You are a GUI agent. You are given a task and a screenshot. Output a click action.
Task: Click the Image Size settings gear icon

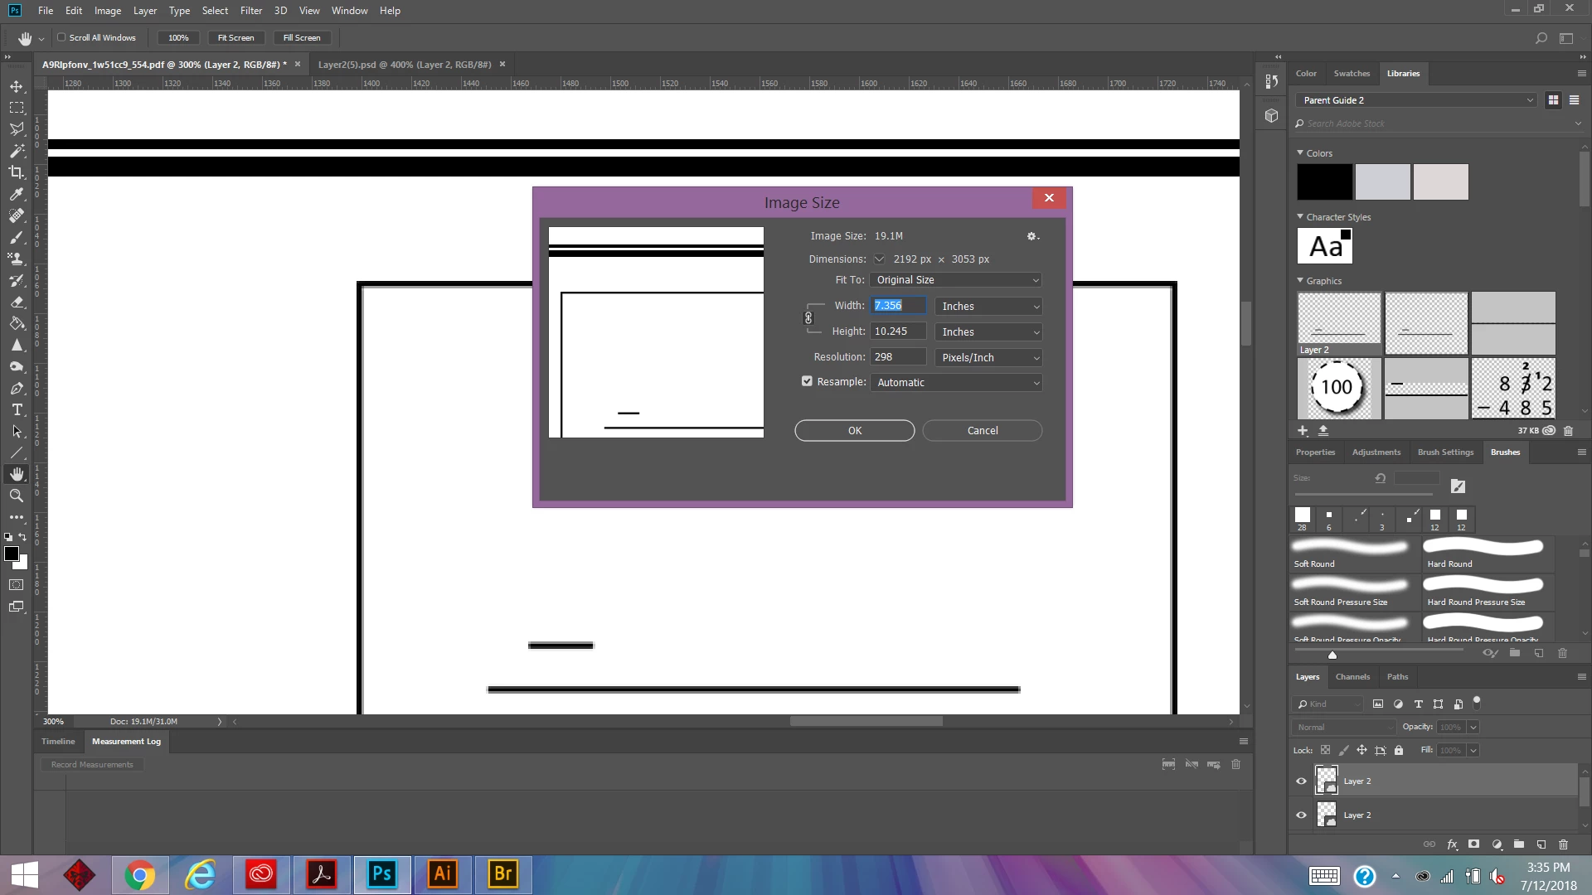click(1032, 236)
